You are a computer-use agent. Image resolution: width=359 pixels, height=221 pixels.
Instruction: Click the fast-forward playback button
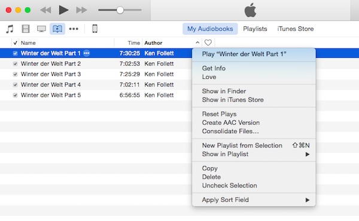pyautogui.click(x=81, y=10)
